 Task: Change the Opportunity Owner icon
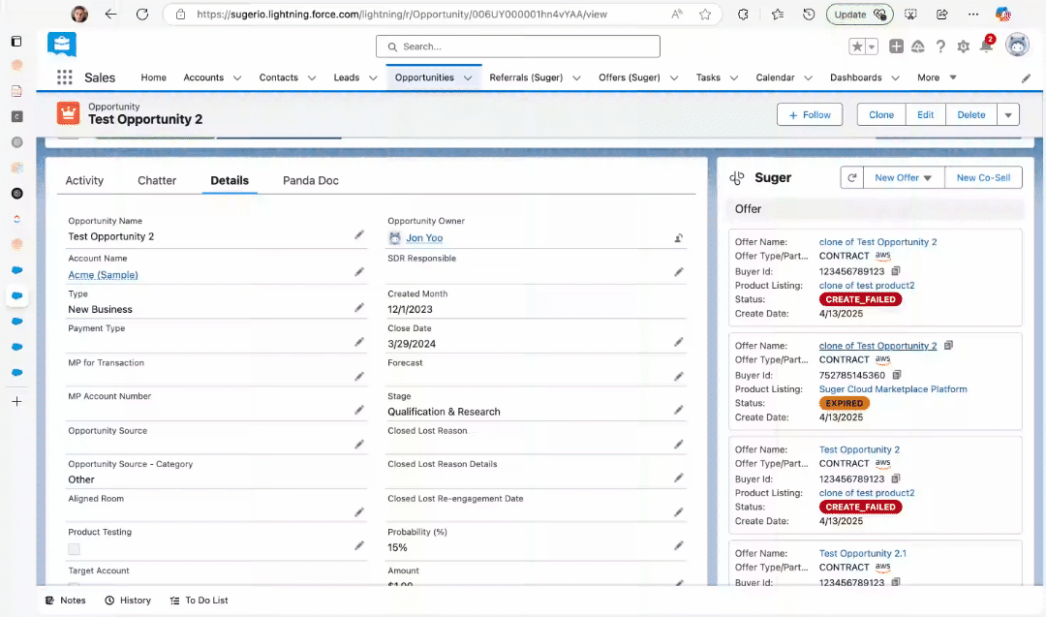point(678,238)
